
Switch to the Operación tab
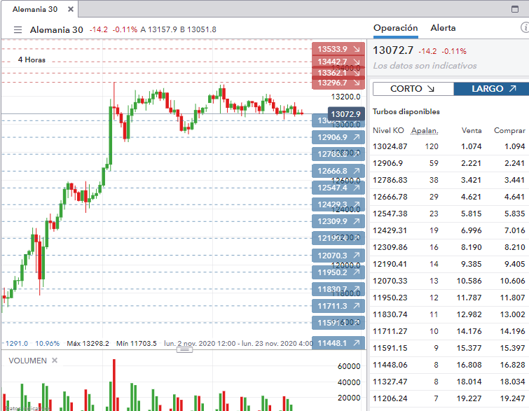coord(395,28)
